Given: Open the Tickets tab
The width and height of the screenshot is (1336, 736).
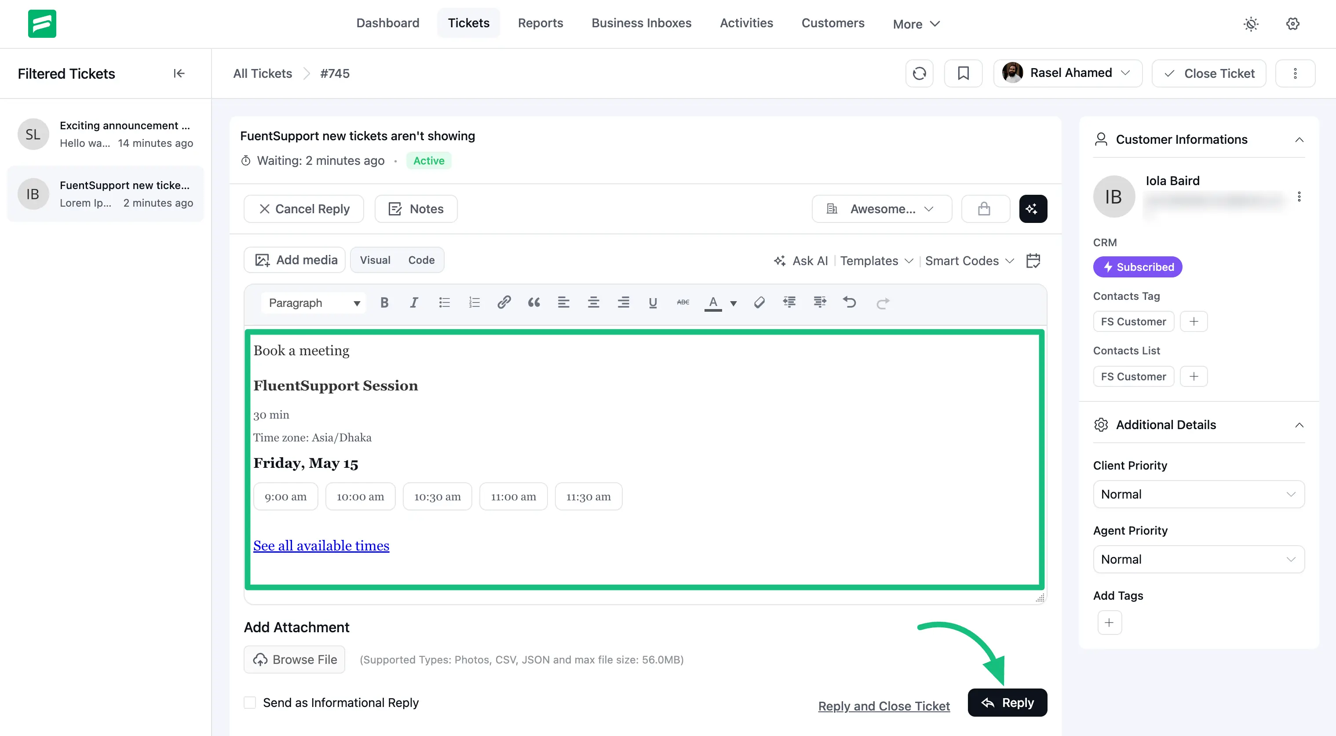Looking at the screenshot, I should coord(468,23).
